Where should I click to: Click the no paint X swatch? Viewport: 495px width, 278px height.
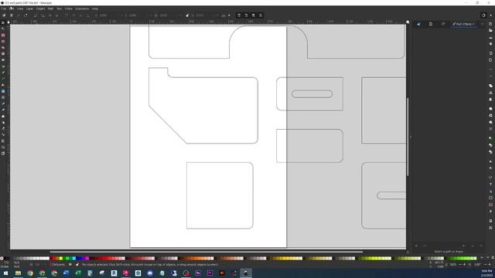pyautogui.click(x=2, y=258)
